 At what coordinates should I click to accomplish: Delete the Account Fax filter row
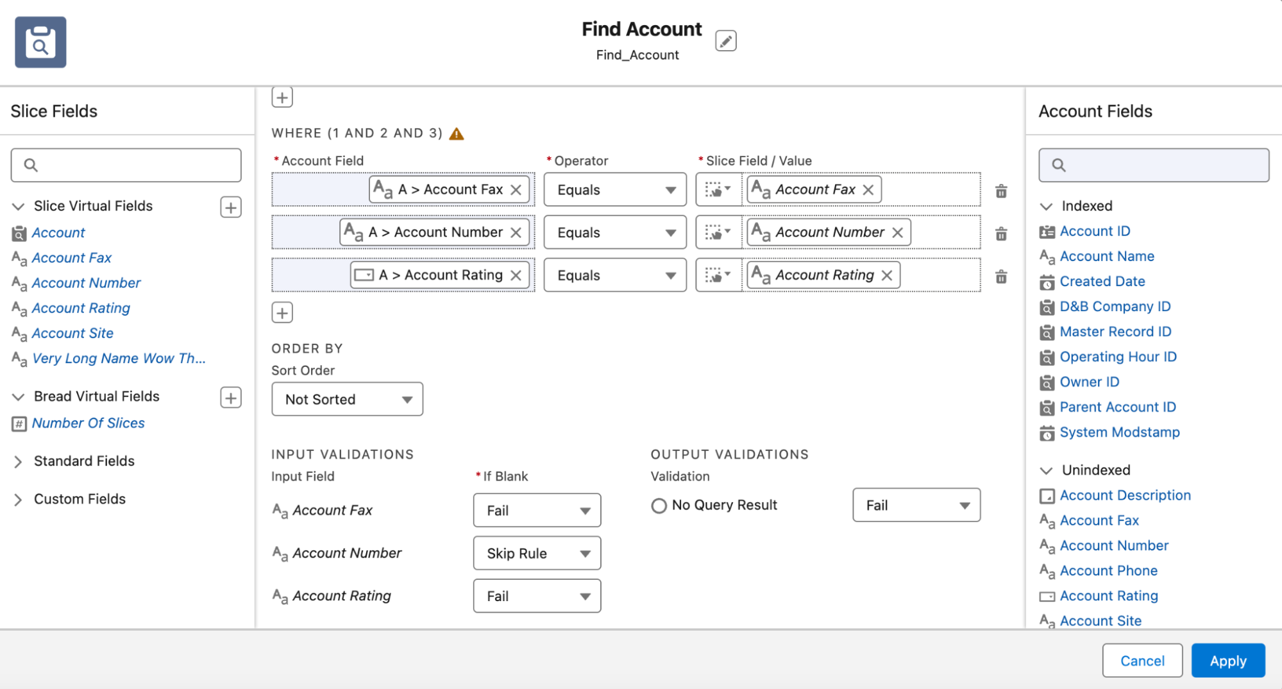point(1000,190)
